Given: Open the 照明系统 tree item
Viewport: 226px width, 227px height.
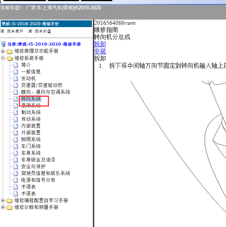Looking at the screenshot, I should (x=31, y=140).
